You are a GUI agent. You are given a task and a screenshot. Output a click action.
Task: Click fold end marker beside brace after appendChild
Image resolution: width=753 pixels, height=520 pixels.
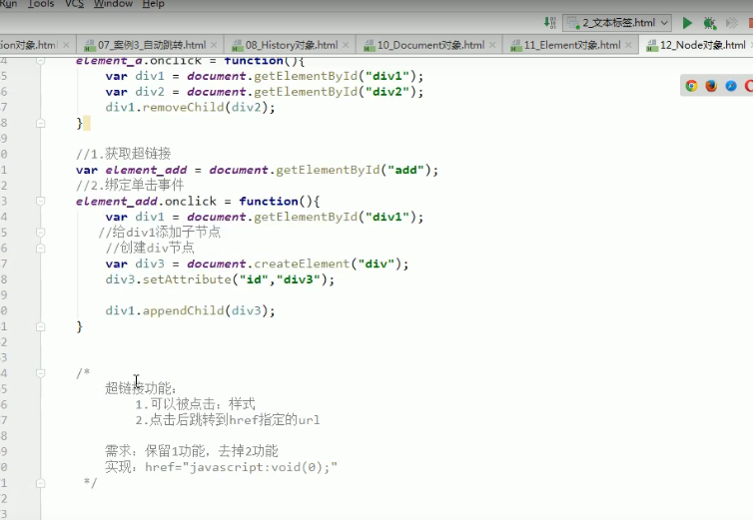[x=40, y=326]
